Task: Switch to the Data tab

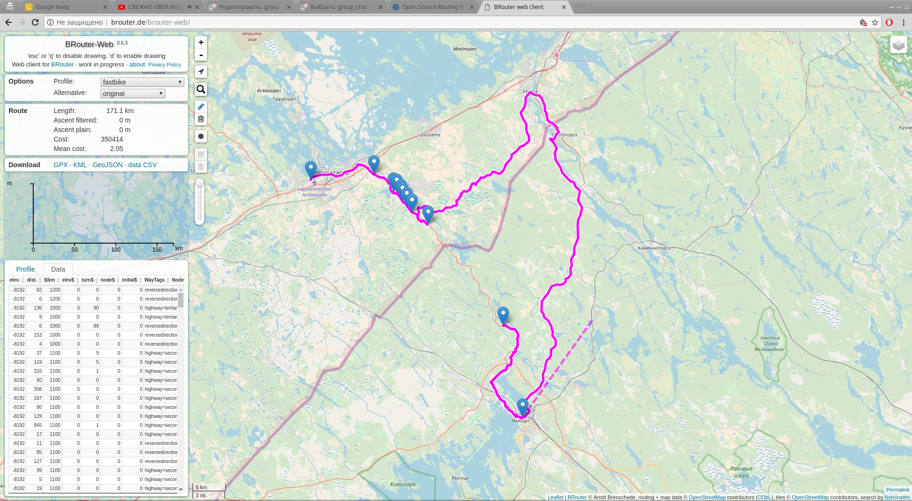Action: tap(58, 269)
